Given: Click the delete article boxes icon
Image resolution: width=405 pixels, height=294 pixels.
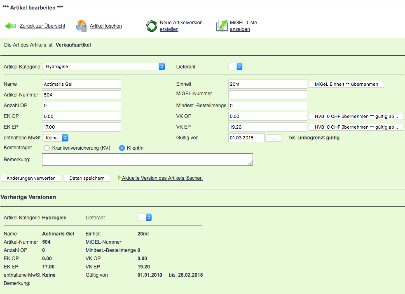Looking at the screenshot, I should point(82,26).
